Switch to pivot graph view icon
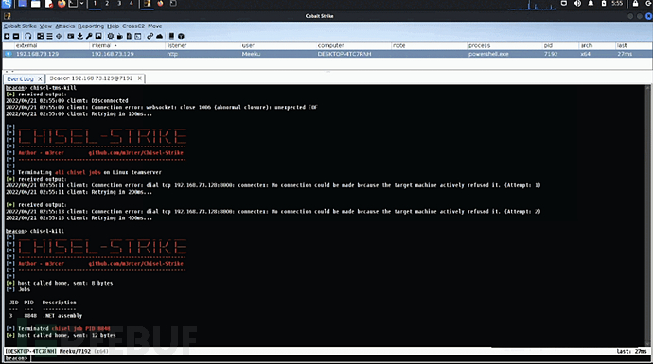 point(40,36)
